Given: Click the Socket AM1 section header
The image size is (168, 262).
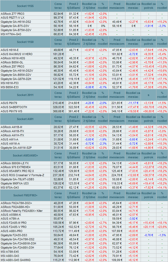Looking at the screenshot, I should [x=25, y=119].
